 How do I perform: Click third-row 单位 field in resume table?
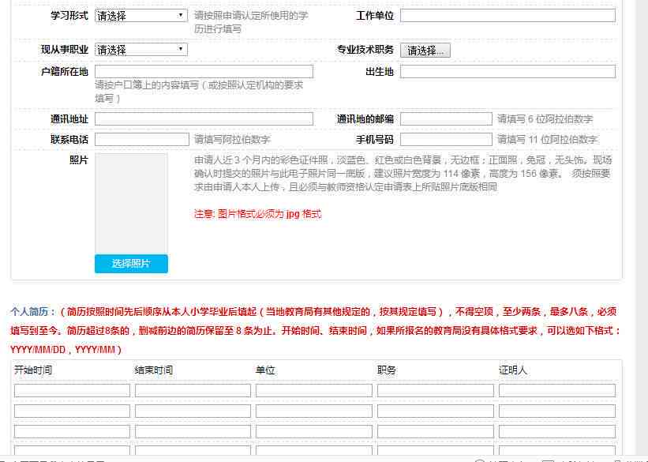pyautogui.click(x=313, y=432)
